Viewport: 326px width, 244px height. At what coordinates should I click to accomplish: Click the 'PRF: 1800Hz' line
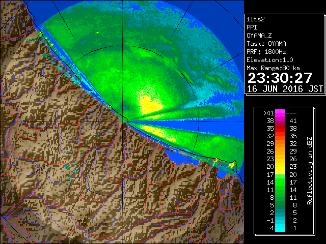266,52
